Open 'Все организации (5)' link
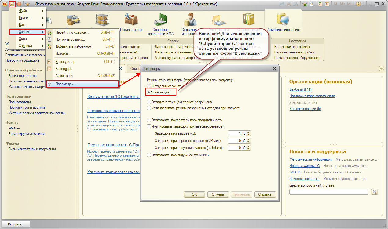388x229 pixels. click(305, 109)
